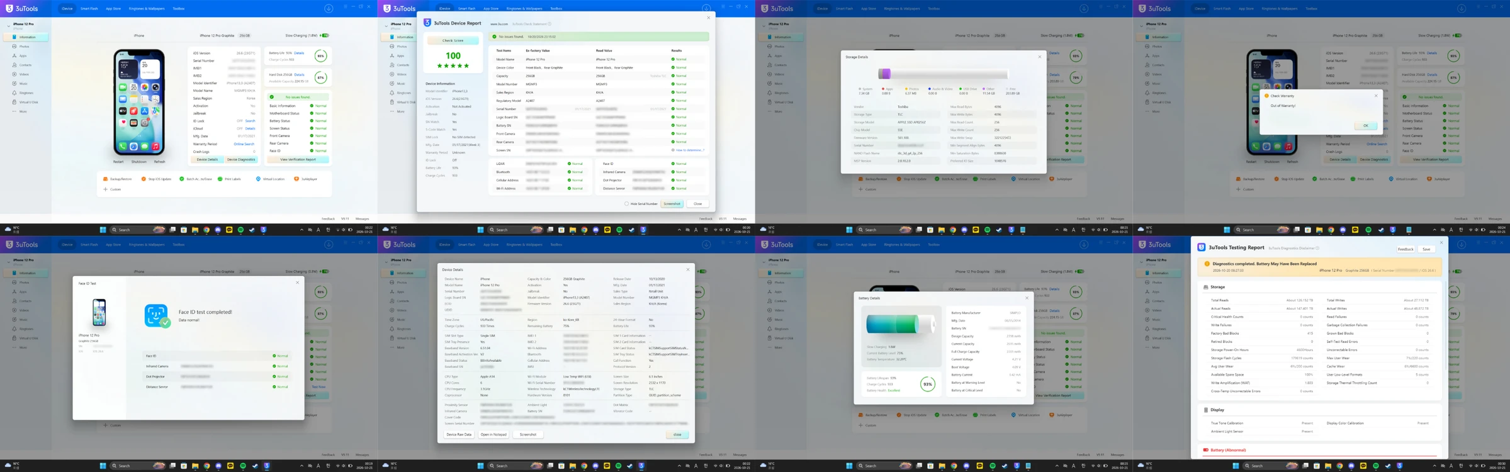The width and height of the screenshot is (1510, 472).
Task: Launch 3uAirplayer in the dialog-free 3uTools window
Action: click(x=305, y=179)
